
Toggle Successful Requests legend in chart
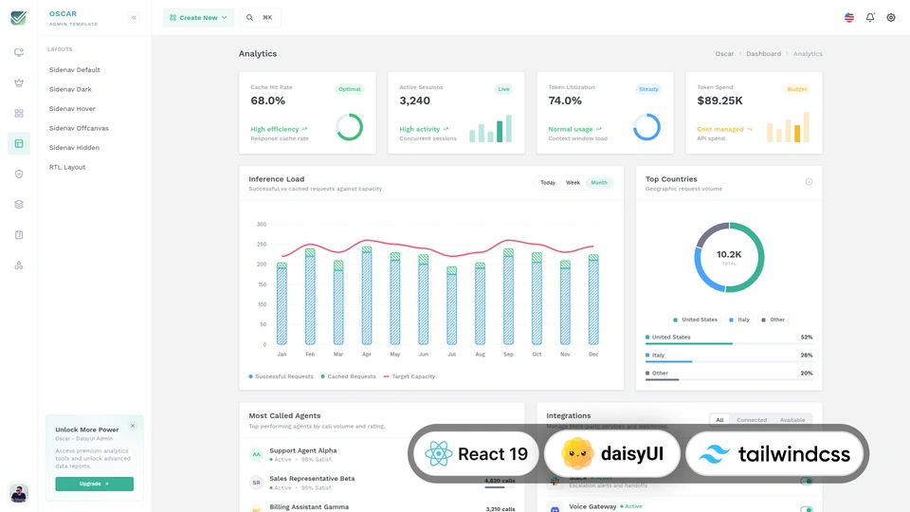(281, 376)
